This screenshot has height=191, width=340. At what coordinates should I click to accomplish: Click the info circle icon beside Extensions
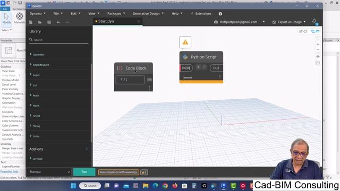[x=220, y=14]
